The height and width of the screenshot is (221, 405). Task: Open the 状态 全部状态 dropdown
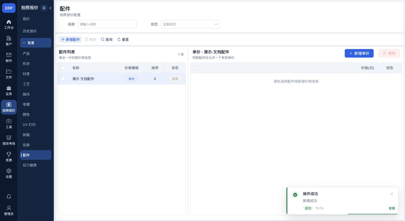point(190,24)
